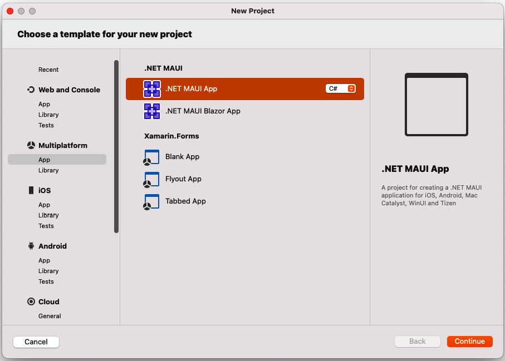Screen dimensions: 505x361
Task: Click the Multiplatform heading
Action: 63,145
